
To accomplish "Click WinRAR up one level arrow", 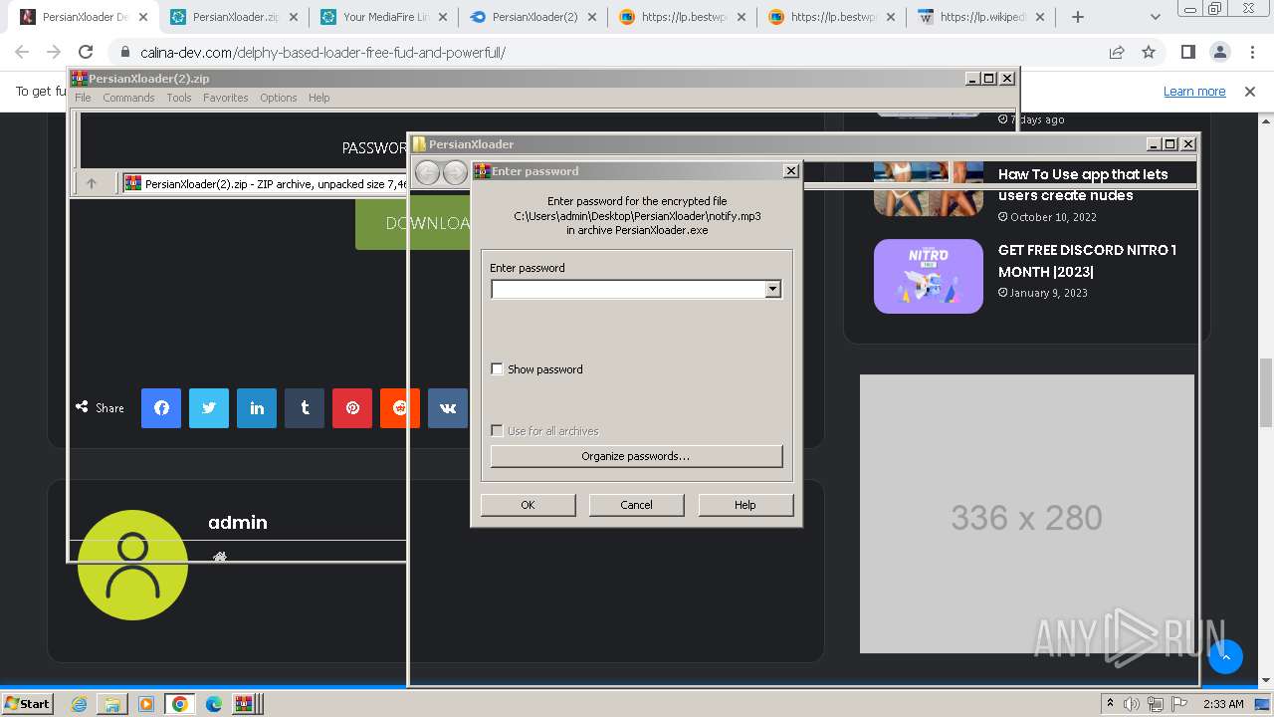I will tap(92, 183).
